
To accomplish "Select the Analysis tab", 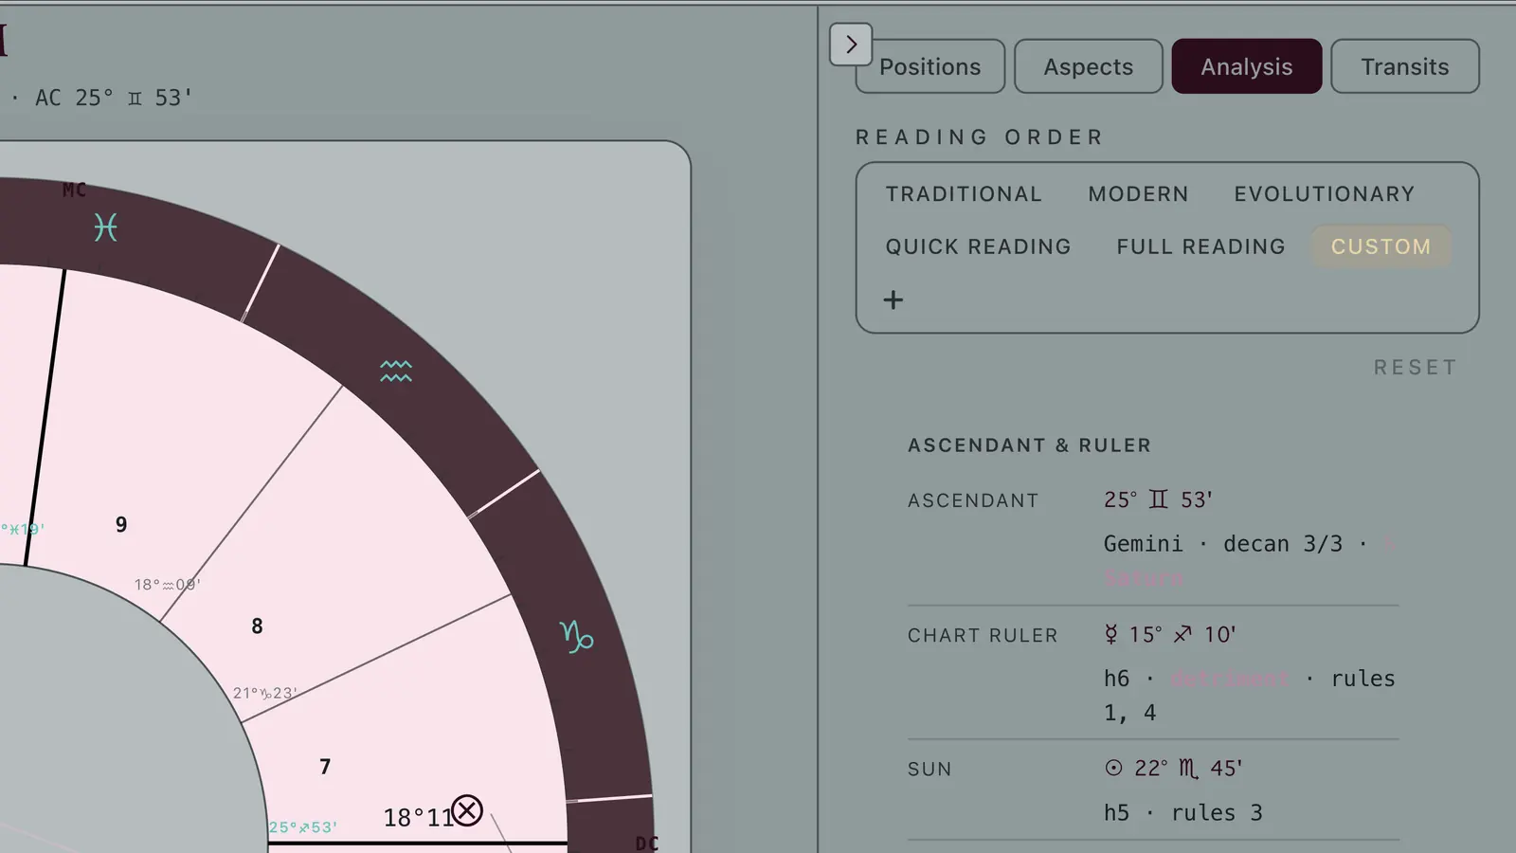I will click(x=1247, y=66).
